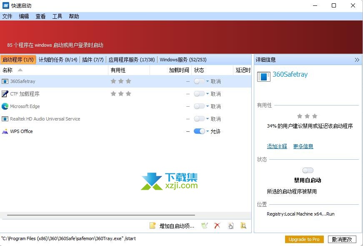Click the horizontal scrollbar below the startup list

(101, 215)
